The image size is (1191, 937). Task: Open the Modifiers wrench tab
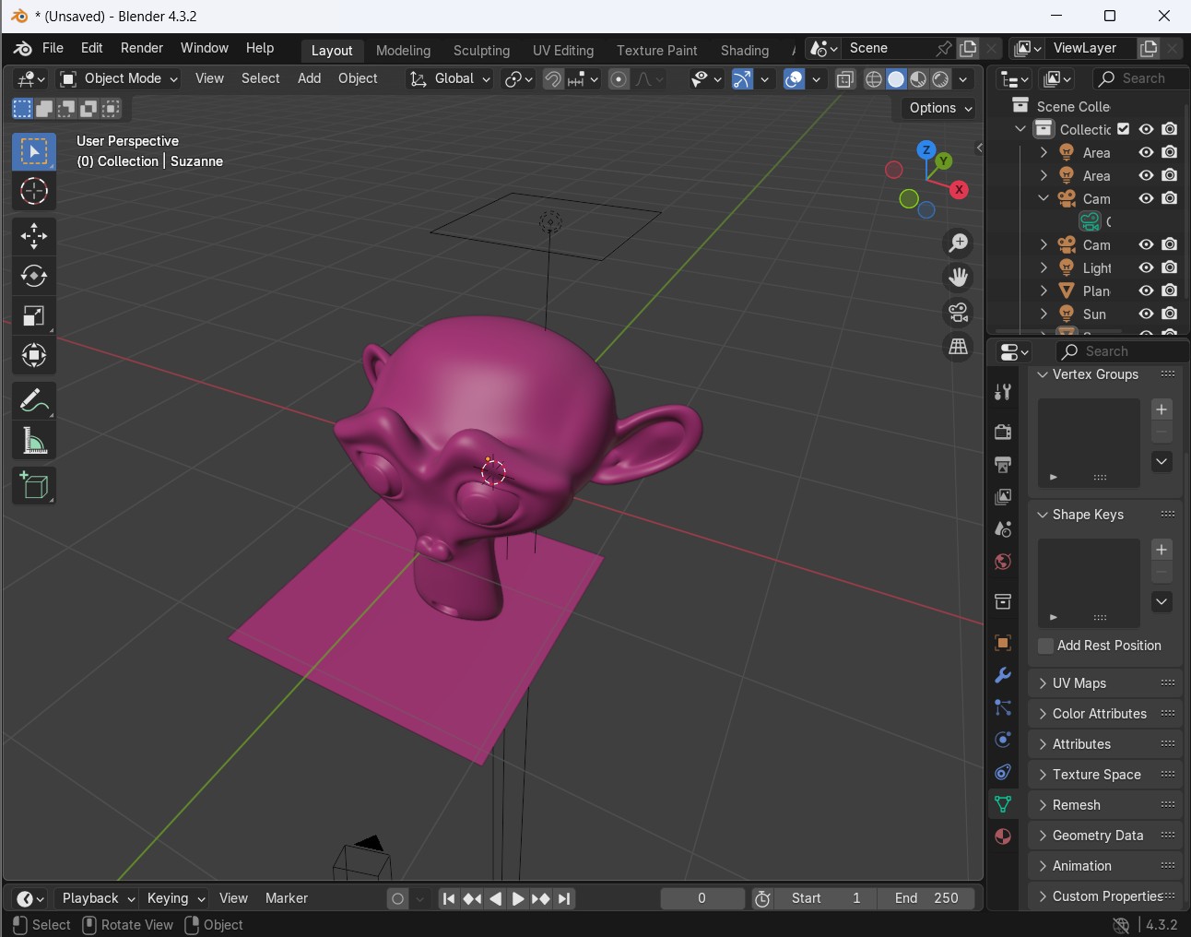click(x=1003, y=675)
